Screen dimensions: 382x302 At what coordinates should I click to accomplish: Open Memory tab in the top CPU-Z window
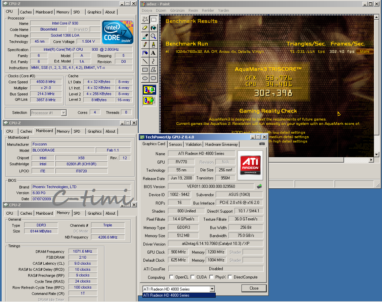click(x=63, y=12)
